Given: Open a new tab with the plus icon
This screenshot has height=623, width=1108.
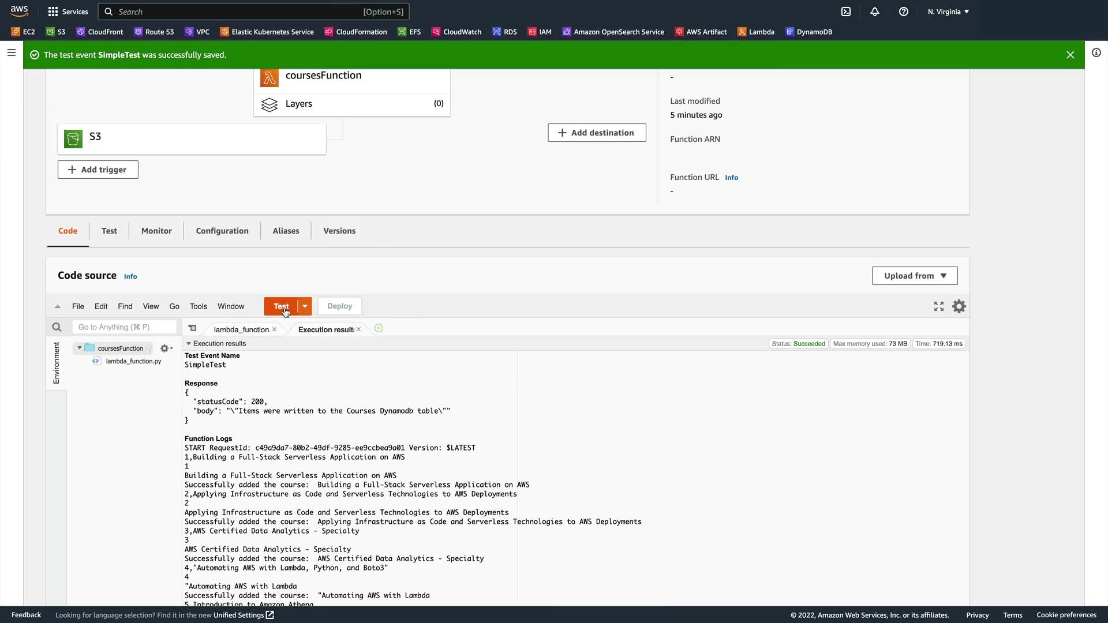Looking at the screenshot, I should point(379,328).
